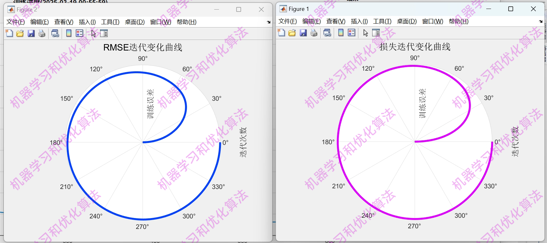Insert colorbar icon in Figure 2 toolbar
The width and height of the screenshot is (547, 243).
[x=69, y=33]
